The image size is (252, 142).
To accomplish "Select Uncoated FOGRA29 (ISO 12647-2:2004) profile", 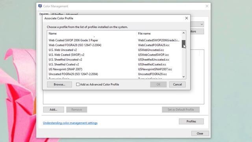I will coord(73,74).
